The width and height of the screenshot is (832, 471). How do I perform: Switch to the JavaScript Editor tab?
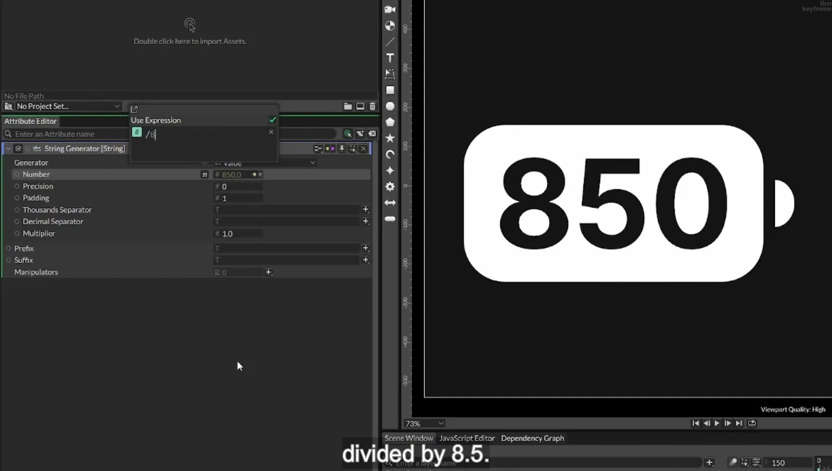click(x=467, y=438)
